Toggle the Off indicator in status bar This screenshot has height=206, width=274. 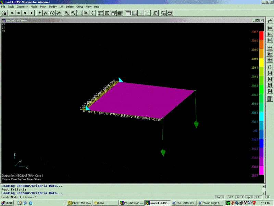pos(267,197)
